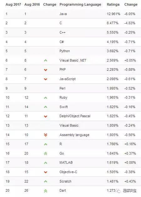
Task: Click the red double-down arrow beside Assembly language
Action: coord(46,135)
